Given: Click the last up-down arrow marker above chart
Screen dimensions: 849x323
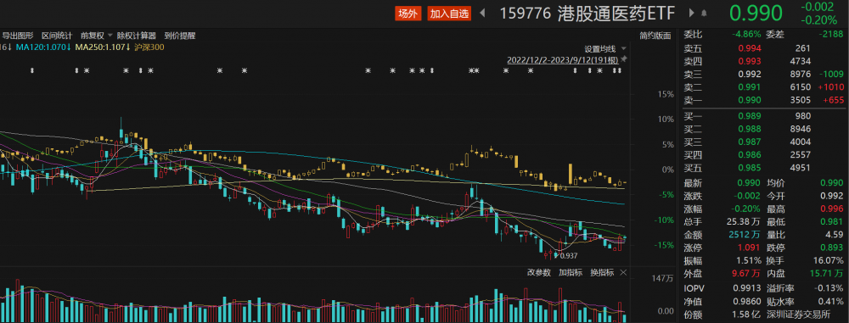Looking at the screenshot, I should click(x=620, y=71).
